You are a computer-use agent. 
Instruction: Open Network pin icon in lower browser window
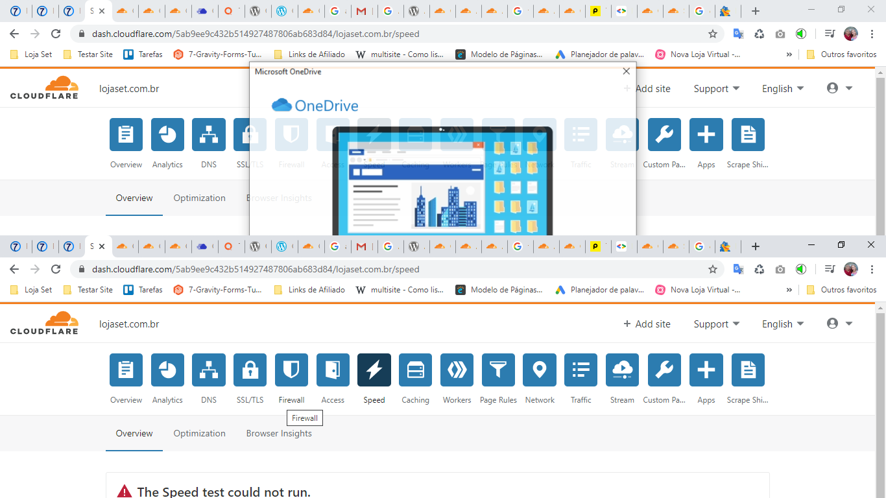540,370
